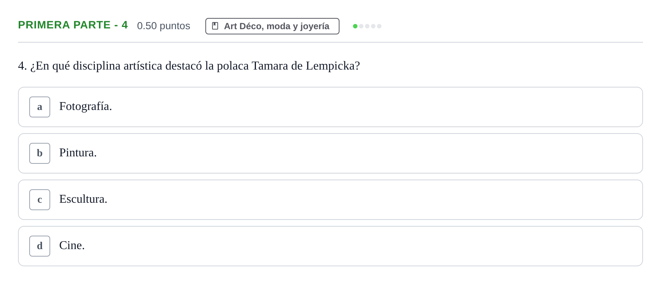Viewport: 661px width, 285px height.
Task: Select answer letter box a
Action: (x=40, y=107)
